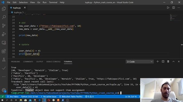Click line number 33 in gutter
Viewport: 183px width, 102px height.
(13, 51)
